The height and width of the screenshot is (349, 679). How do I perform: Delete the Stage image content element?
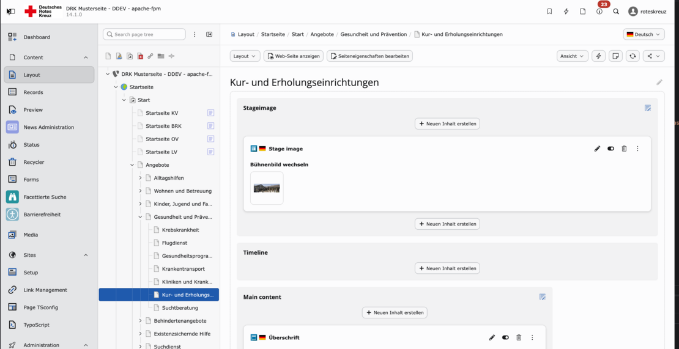tap(624, 149)
